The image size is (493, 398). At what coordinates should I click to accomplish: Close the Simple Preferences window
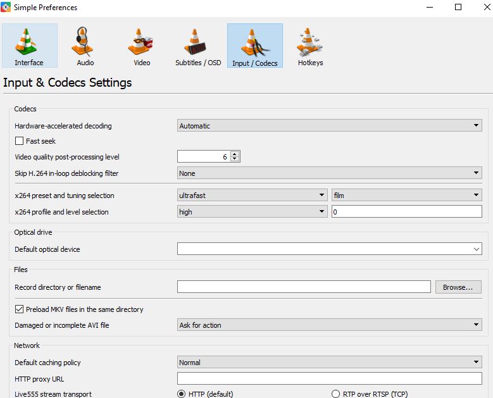[x=487, y=7]
